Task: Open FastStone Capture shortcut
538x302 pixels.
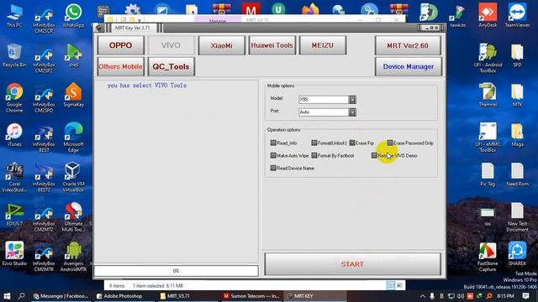Action: pos(488,257)
